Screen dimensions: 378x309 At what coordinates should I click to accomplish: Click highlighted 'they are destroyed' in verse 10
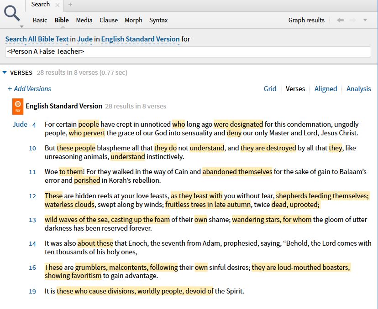(268, 148)
